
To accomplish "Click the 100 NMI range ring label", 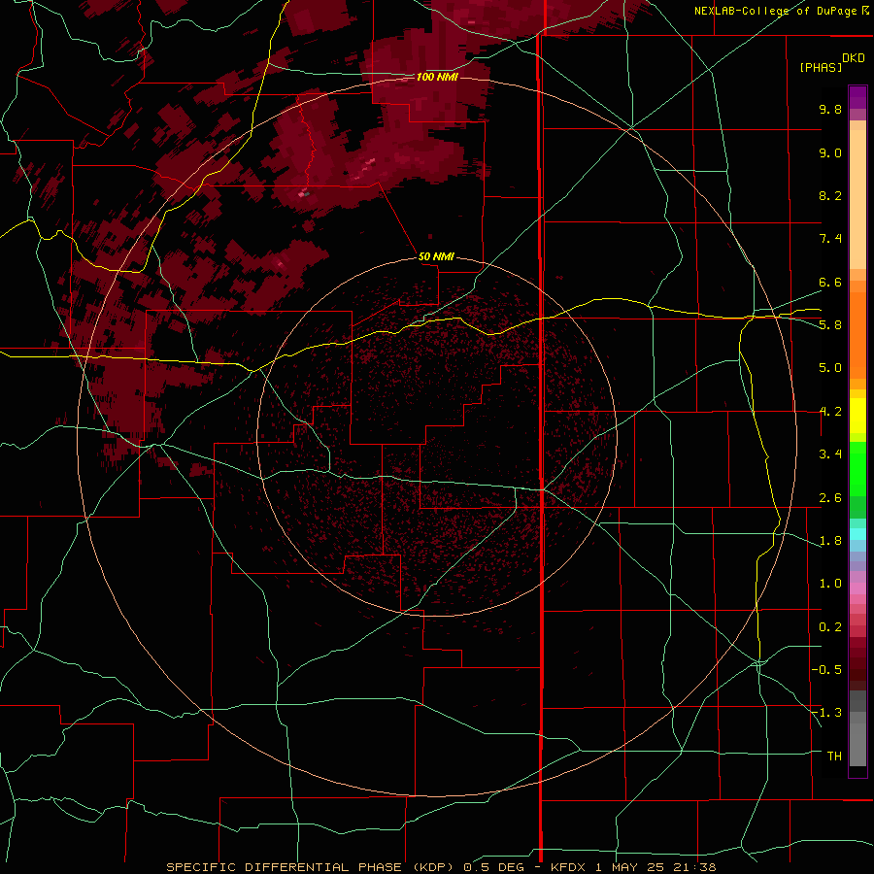I will point(436,77).
